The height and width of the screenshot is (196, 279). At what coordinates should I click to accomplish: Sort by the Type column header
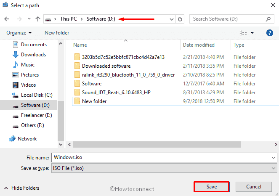pos(239,45)
